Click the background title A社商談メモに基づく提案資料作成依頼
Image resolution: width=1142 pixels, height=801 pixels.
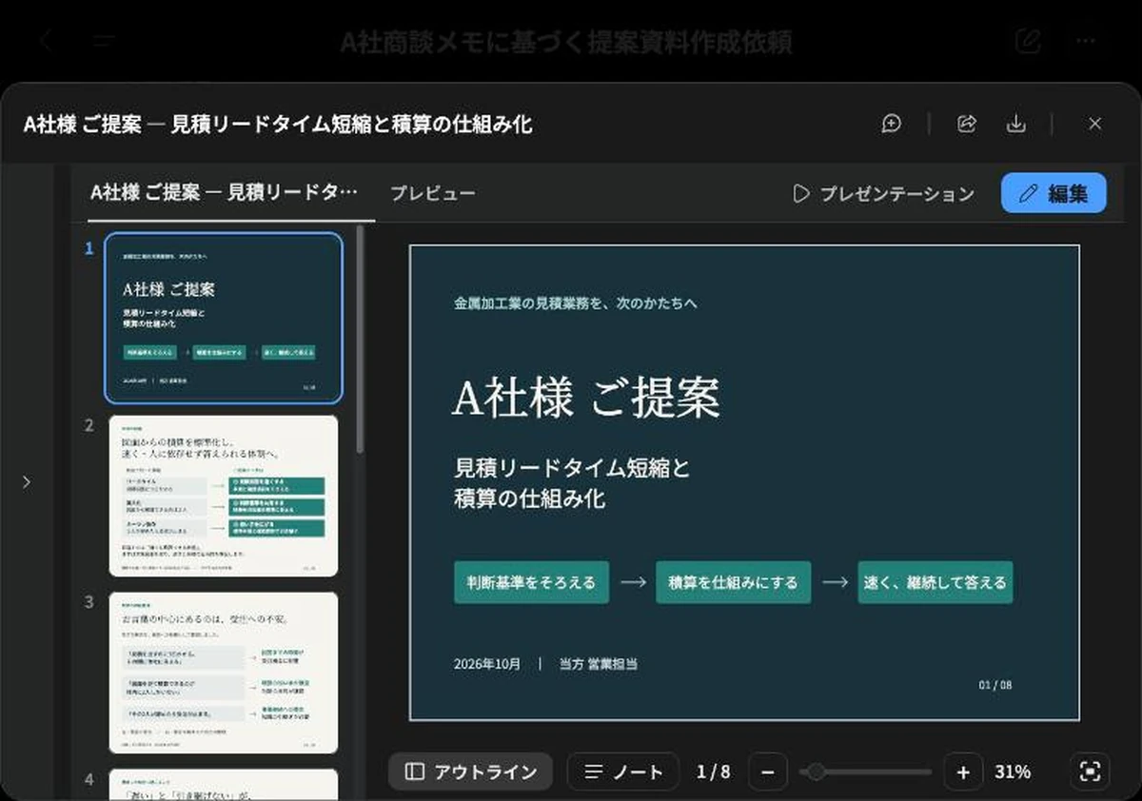(566, 42)
